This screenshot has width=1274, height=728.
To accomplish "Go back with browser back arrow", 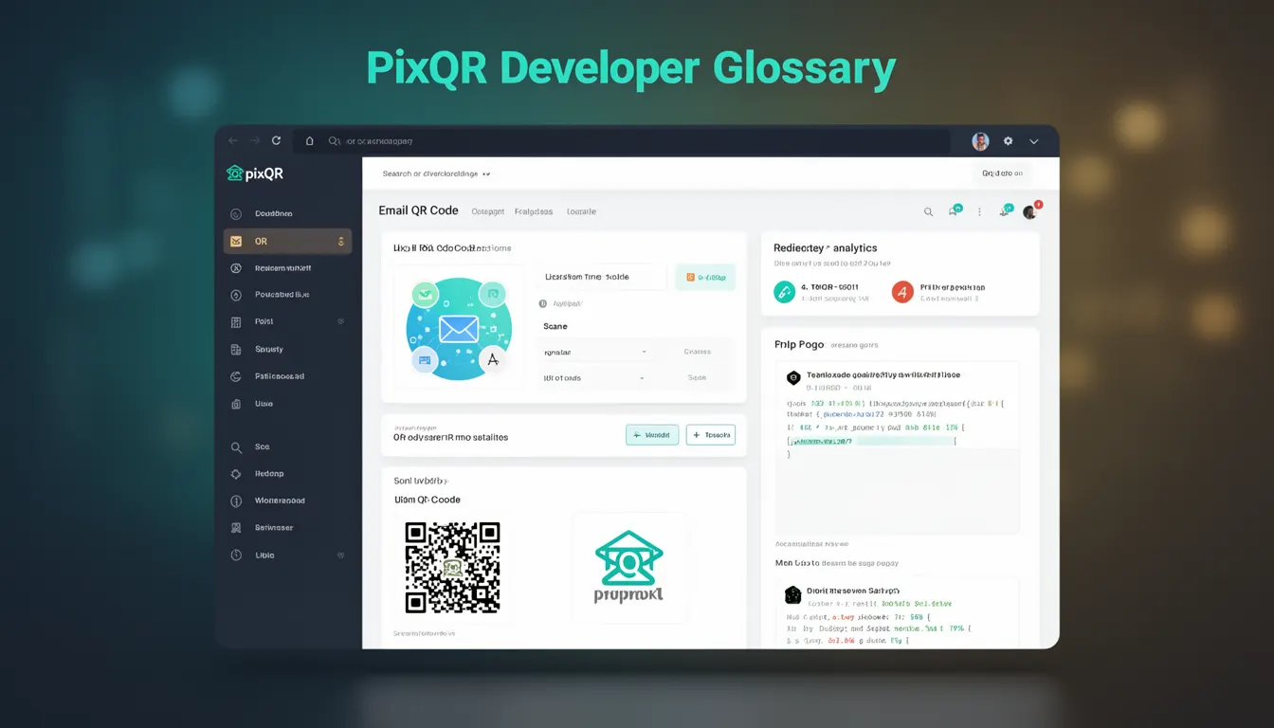I will [233, 140].
